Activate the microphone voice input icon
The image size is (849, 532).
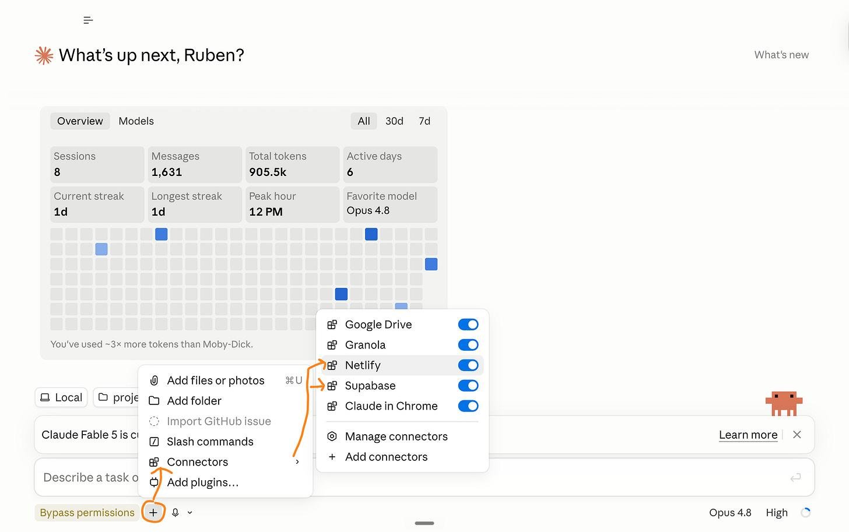pos(175,513)
